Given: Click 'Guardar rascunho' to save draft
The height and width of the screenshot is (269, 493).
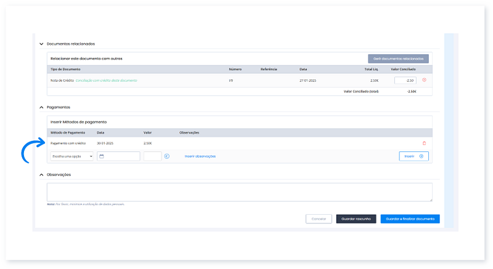Looking at the screenshot, I should coord(356,219).
